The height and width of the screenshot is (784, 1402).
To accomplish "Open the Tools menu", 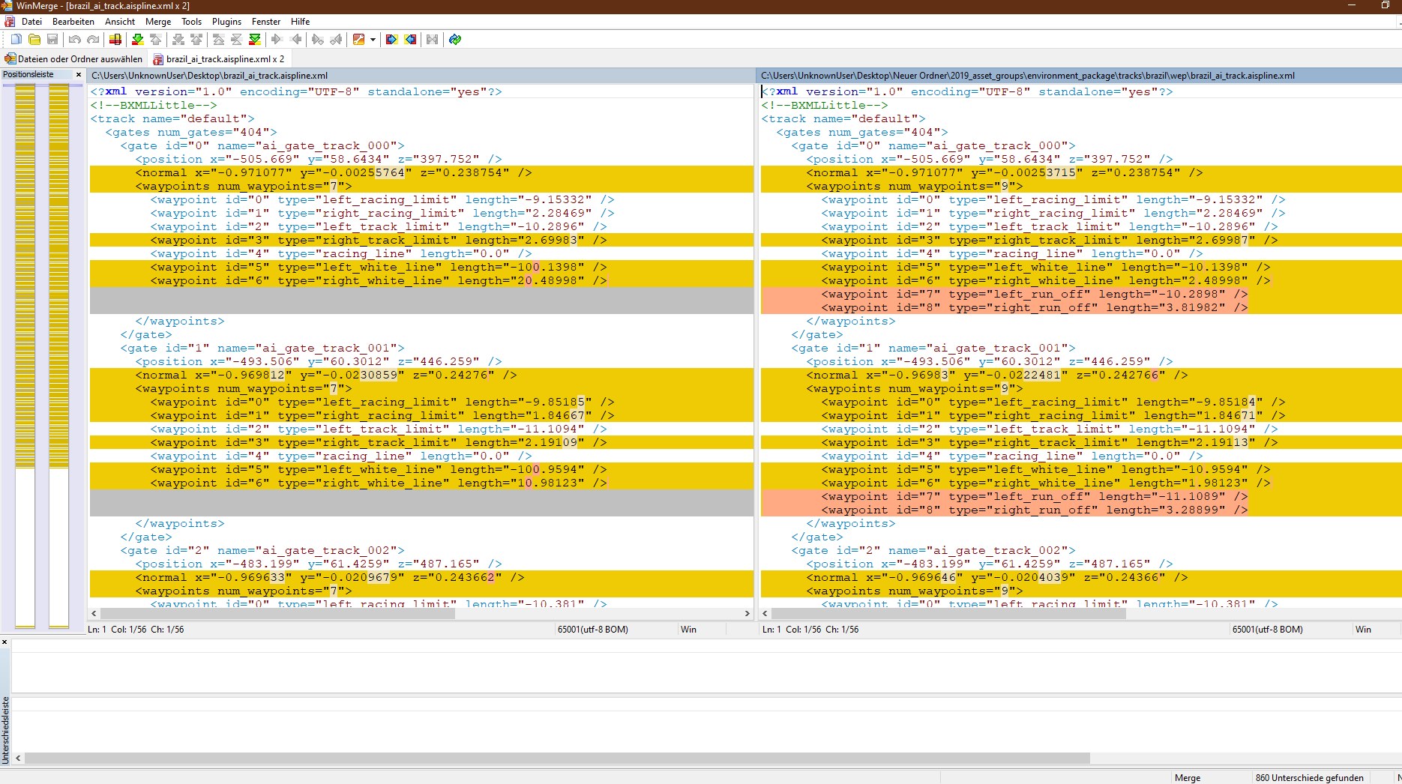I will point(191,22).
